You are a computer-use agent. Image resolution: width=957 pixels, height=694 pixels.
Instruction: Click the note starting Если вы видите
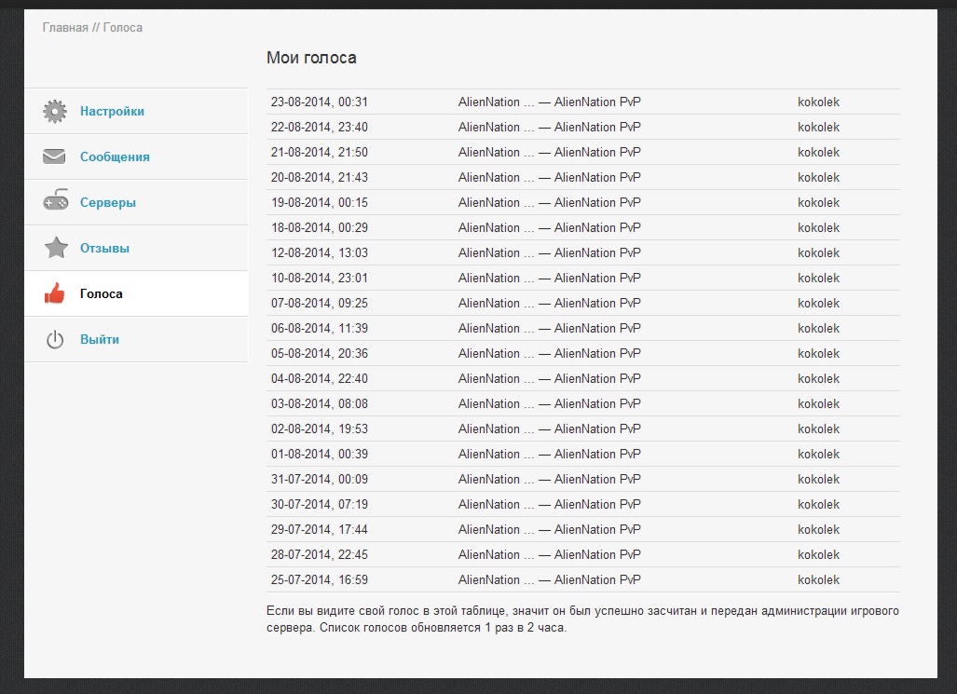point(583,619)
